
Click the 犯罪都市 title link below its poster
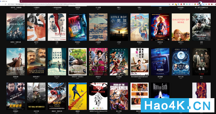pyautogui.click(x=16, y=111)
